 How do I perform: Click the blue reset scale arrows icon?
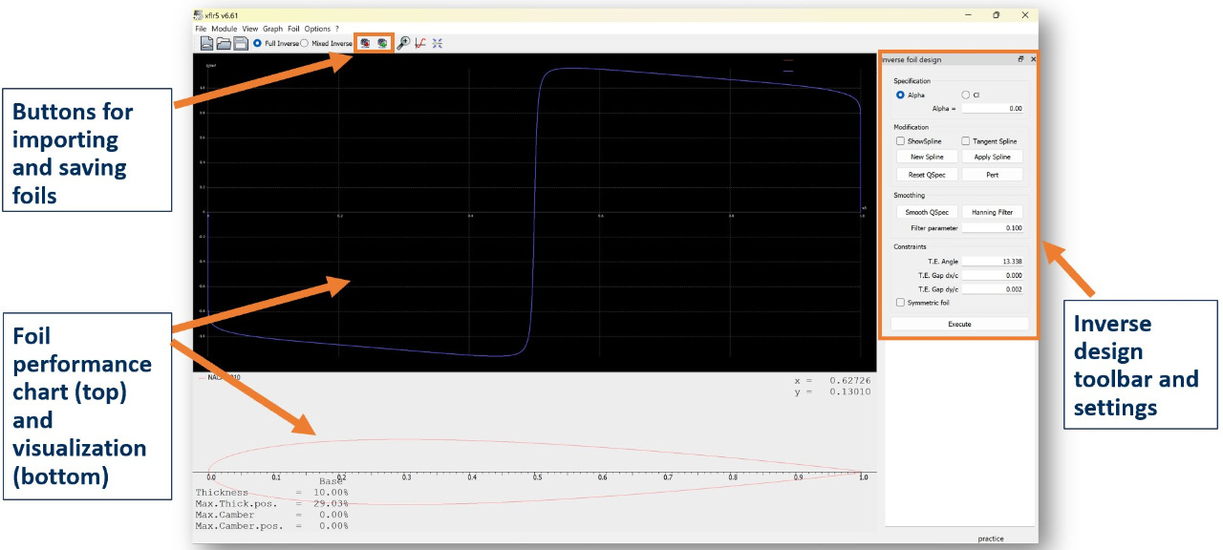[438, 43]
